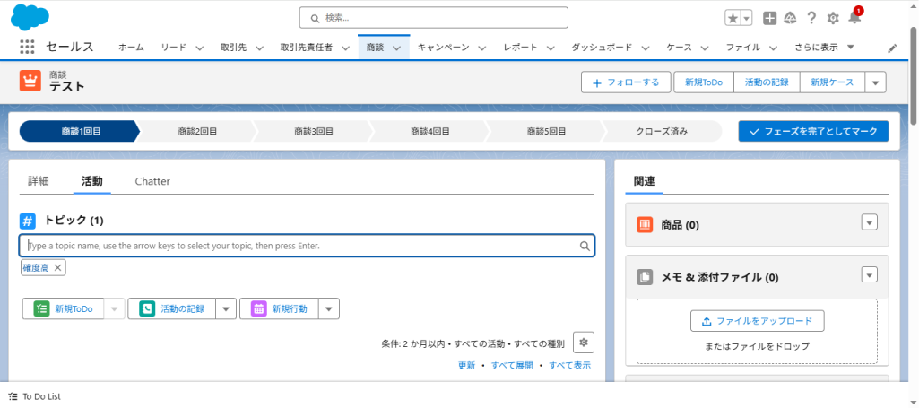Click the Trailhead guidance icon
Screen dimensions: 919x408
[x=790, y=18]
